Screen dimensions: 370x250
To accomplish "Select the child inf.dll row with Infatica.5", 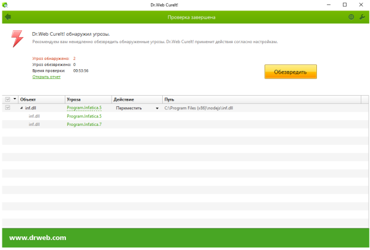I will [185, 116].
